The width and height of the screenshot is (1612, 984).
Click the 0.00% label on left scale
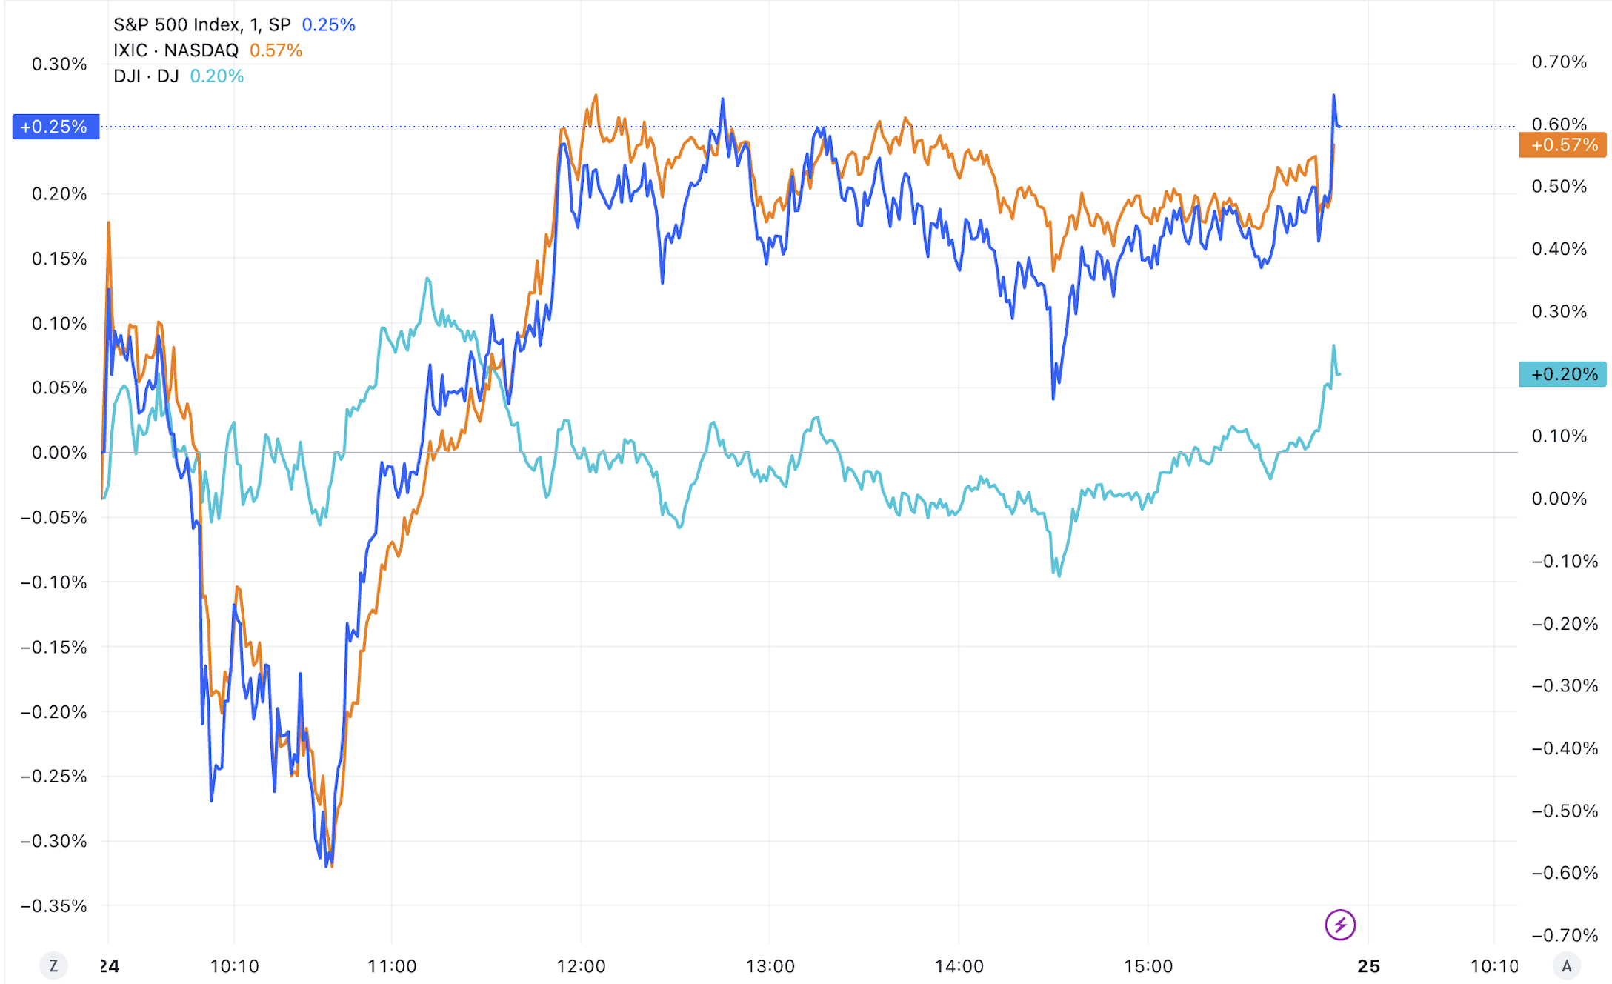coord(59,453)
